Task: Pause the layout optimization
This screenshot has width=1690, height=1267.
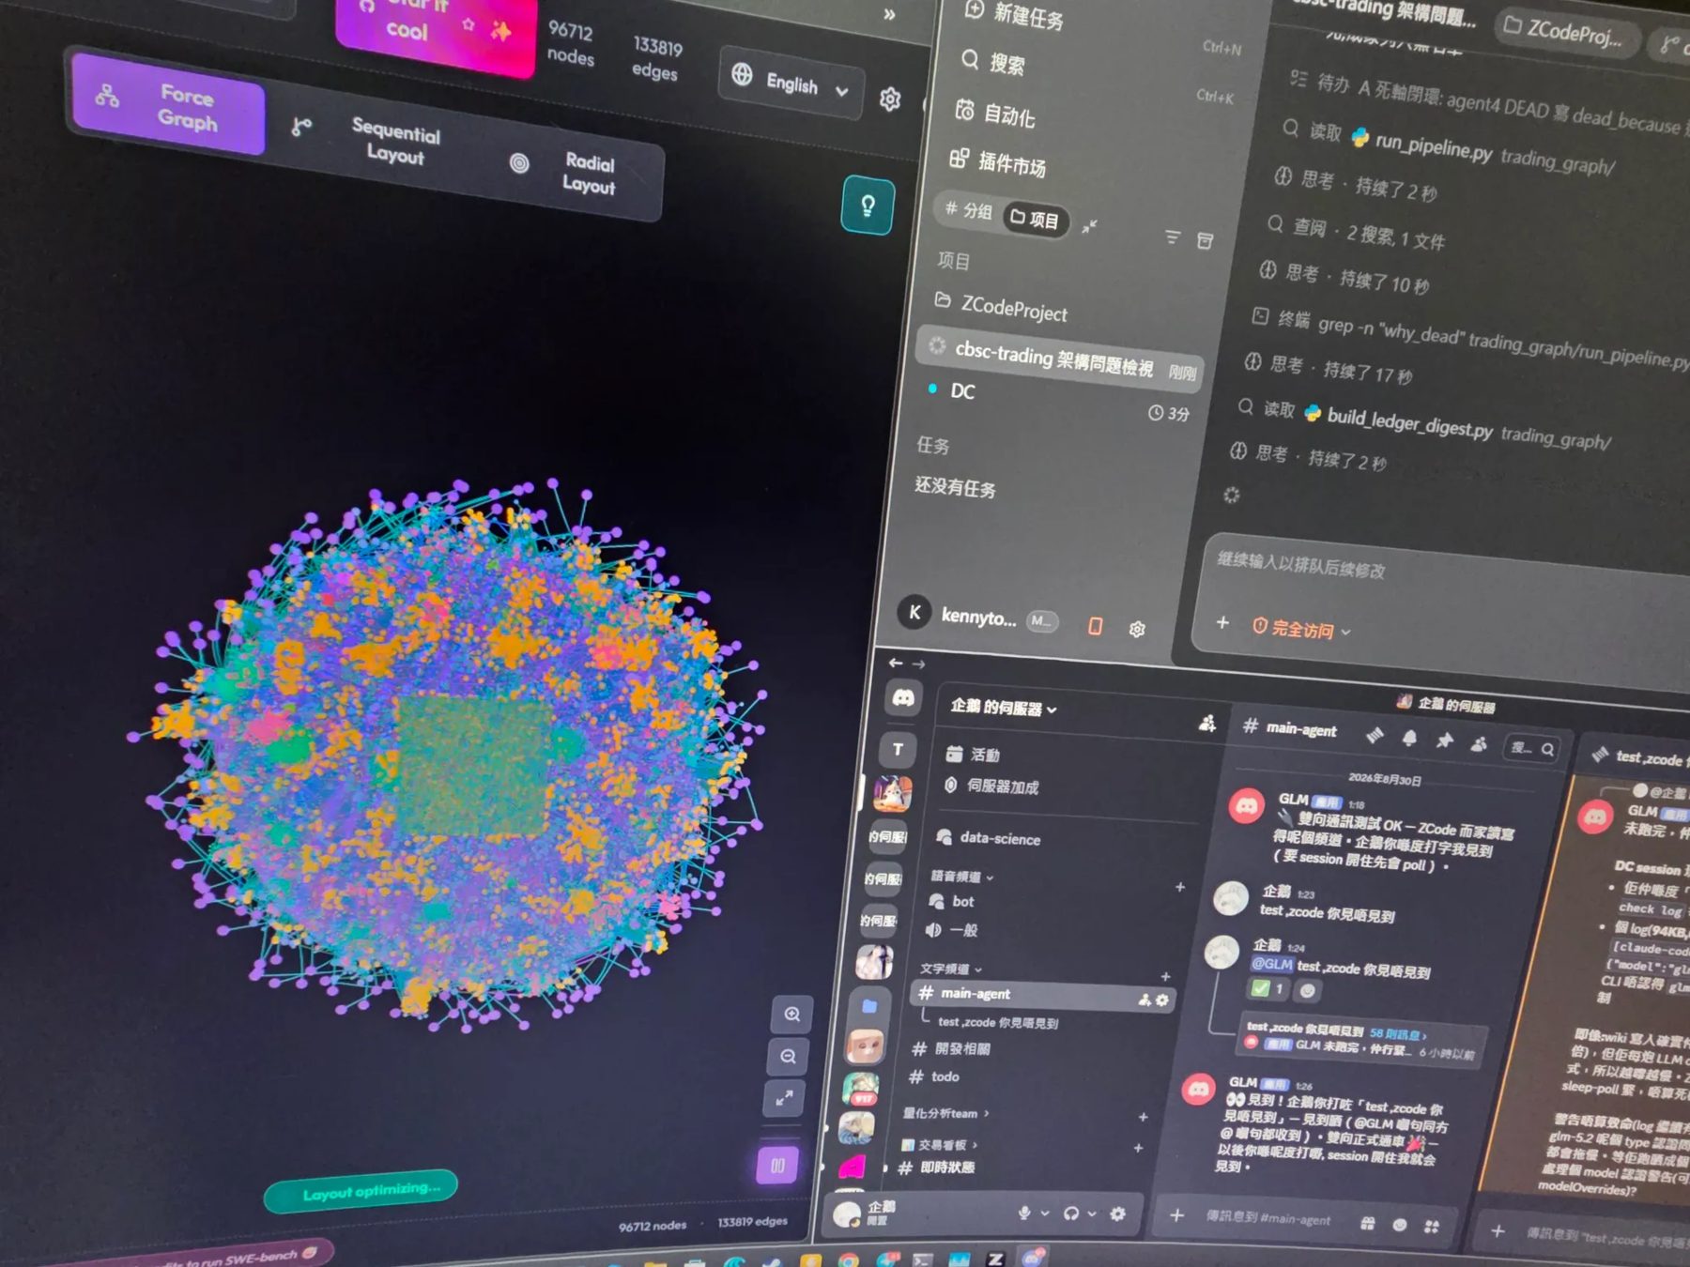Action: (x=777, y=1166)
